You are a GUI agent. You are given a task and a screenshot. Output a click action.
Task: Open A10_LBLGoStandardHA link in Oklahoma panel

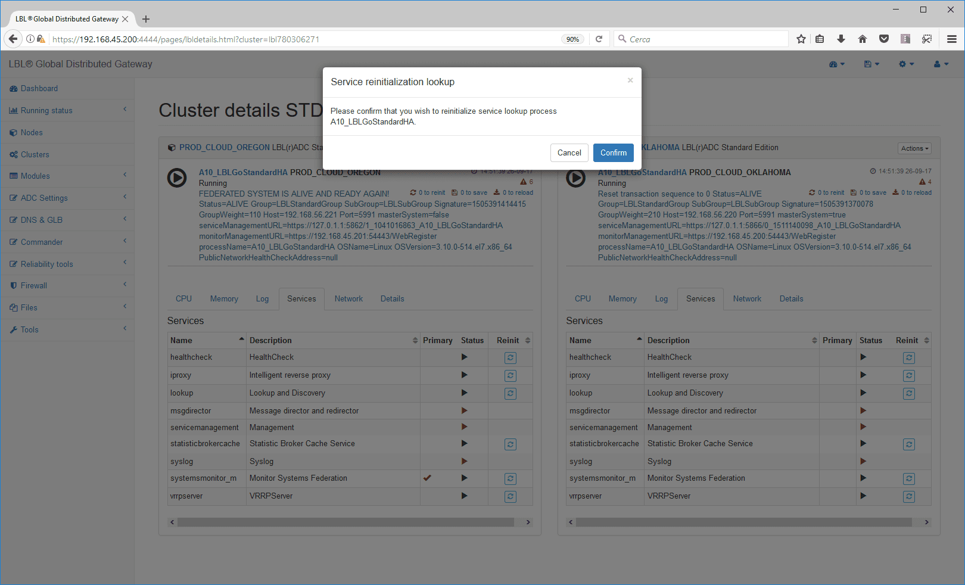[x=642, y=173]
